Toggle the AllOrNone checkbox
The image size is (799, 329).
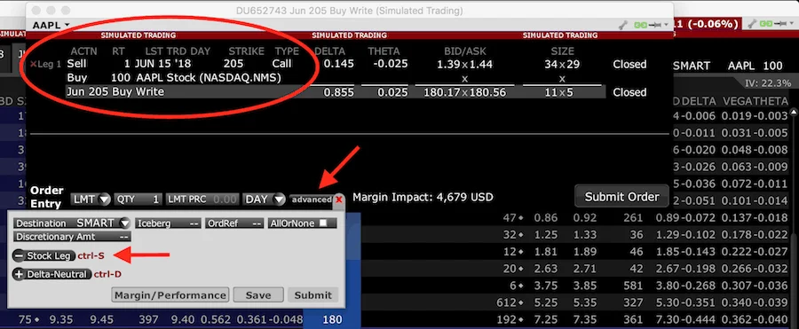point(322,223)
